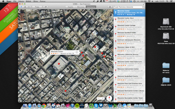Toggle the traffic car icon button

tap(29, 7)
